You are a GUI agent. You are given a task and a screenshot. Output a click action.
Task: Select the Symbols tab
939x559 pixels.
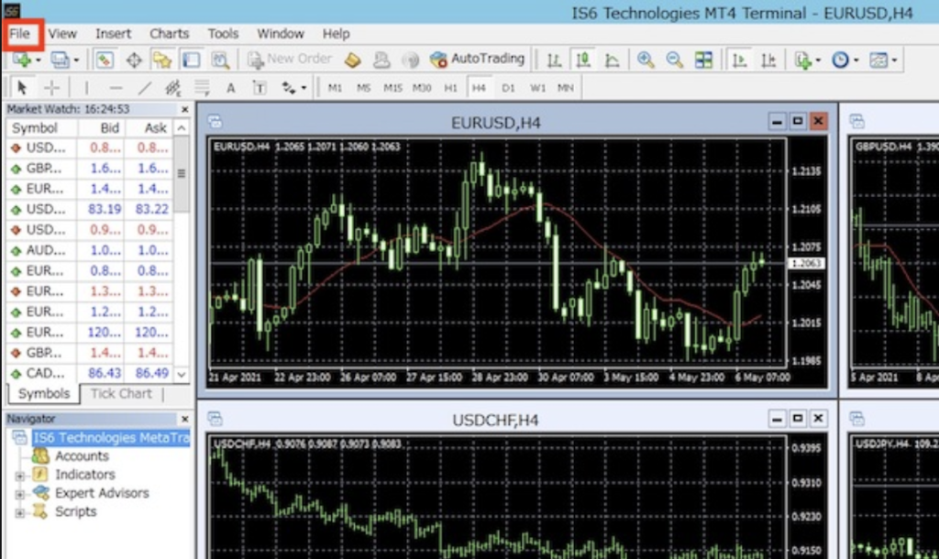click(44, 394)
